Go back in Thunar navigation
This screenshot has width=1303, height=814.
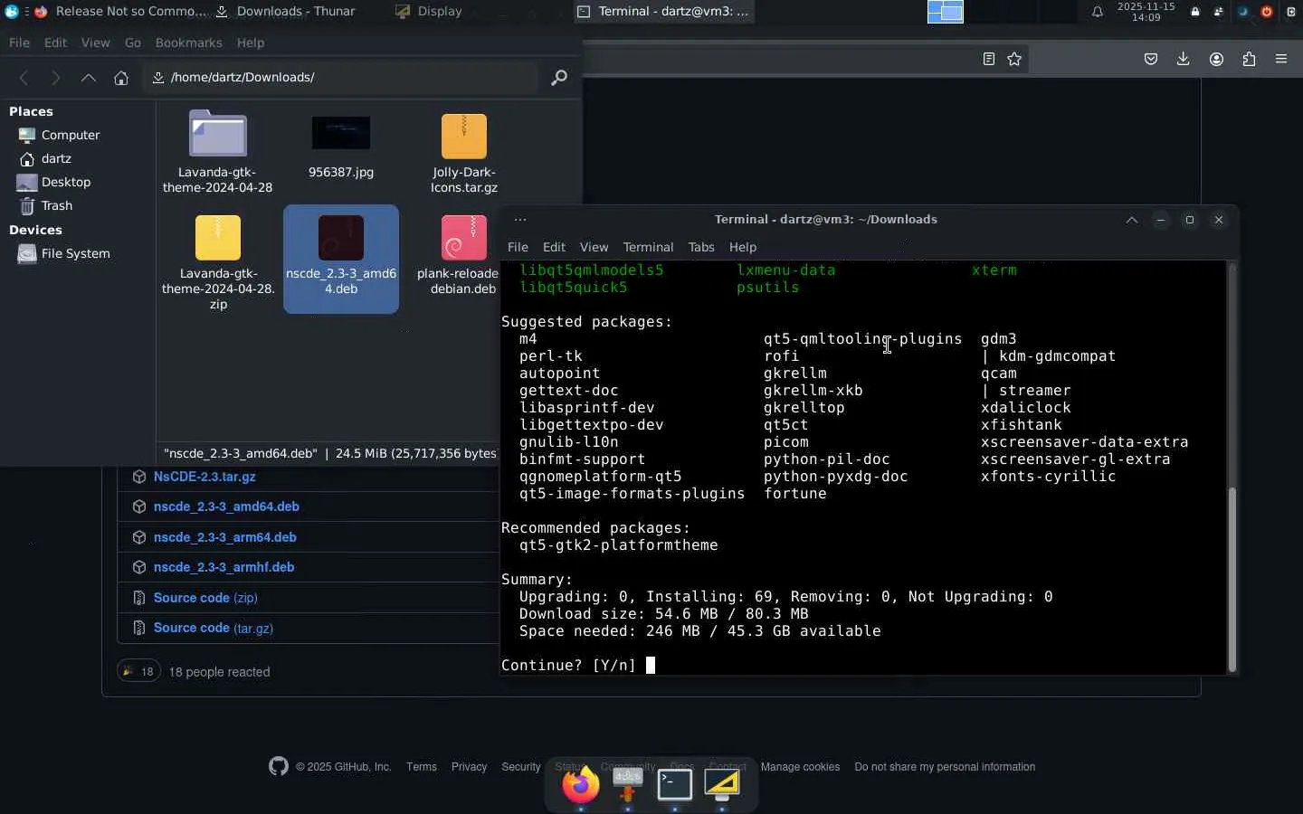tap(24, 78)
